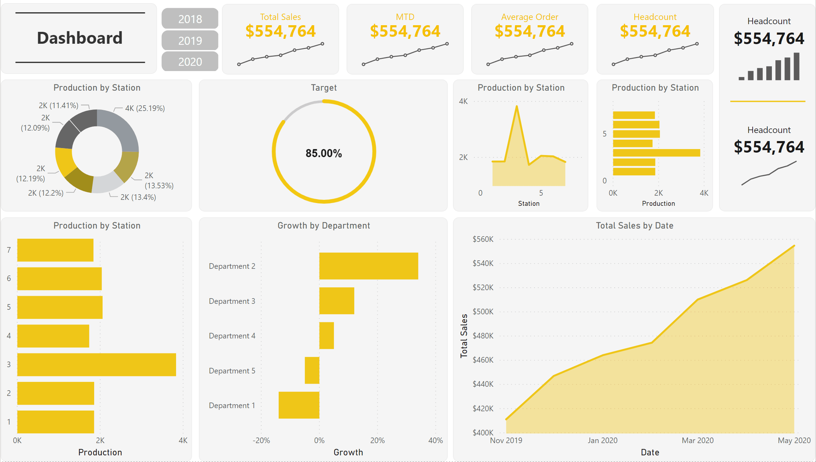Click the Department 1 negative growth bar

pos(299,405)
